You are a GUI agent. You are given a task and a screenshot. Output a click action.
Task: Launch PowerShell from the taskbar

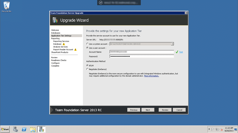(x=24, y=129)
